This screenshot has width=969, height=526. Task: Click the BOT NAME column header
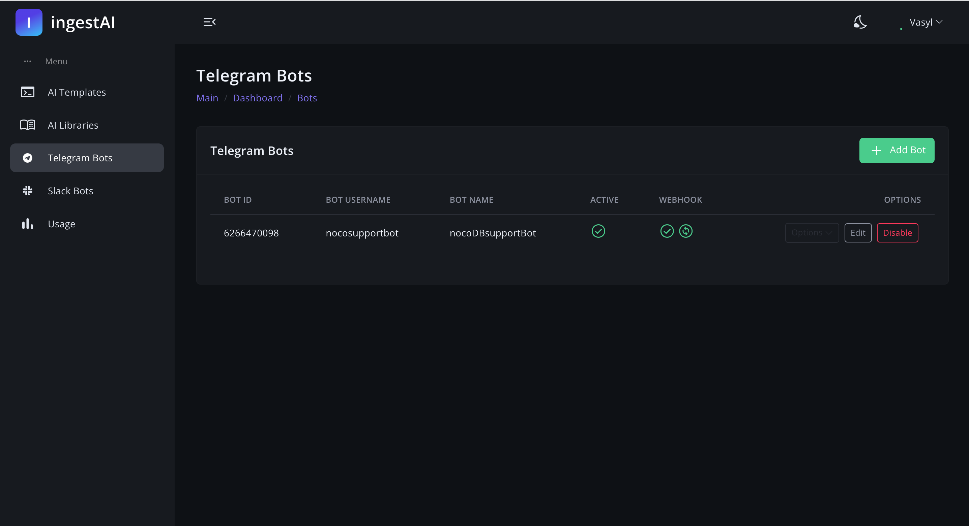tap(471, 200)
